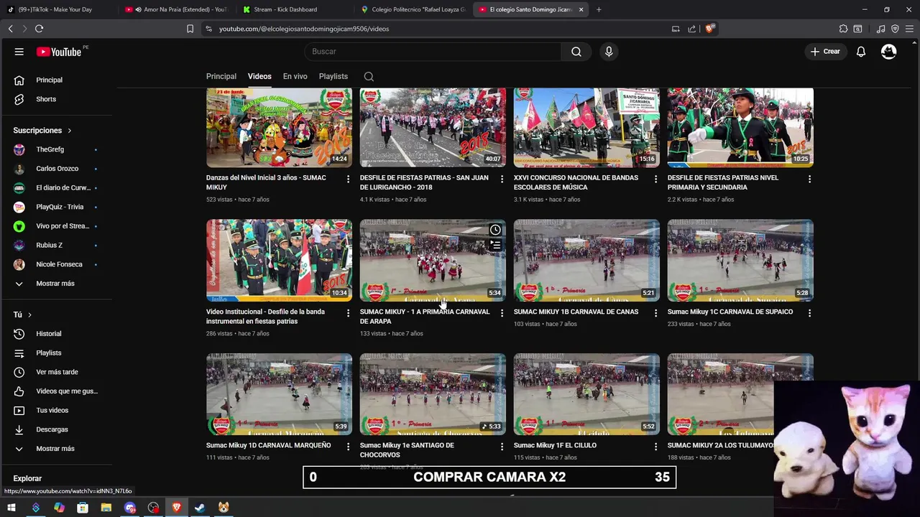920x517 pixels.
Task: Play Sumac Mikuy 1D CARNAVAL MARQUEÑO thumbnail
Action: [x=279, y=394]
